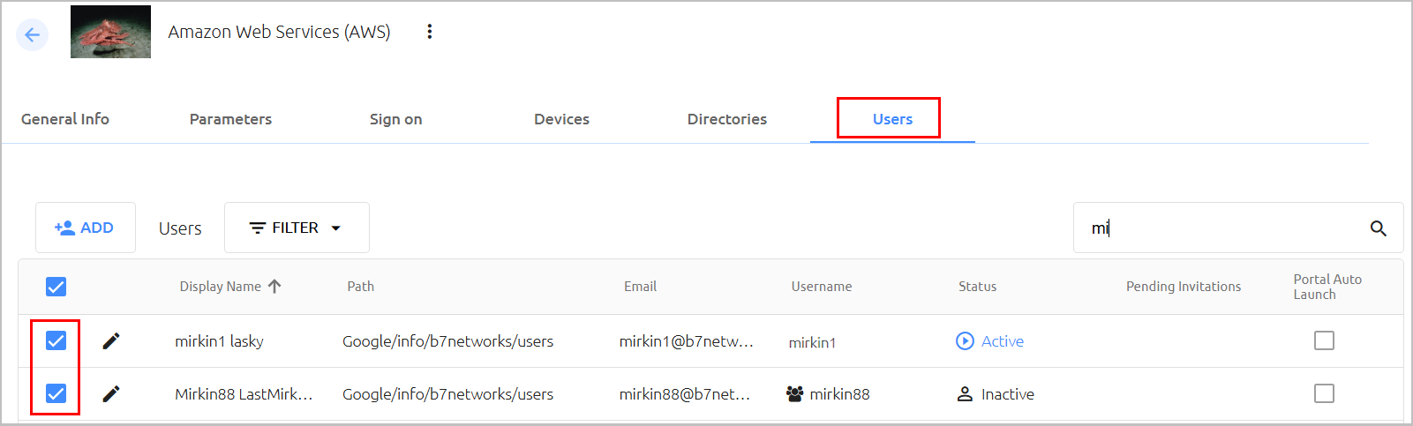1413x426 pixels.
Task: Uncheck the Mirkin88 row checkbox
Action: [56, 393]
